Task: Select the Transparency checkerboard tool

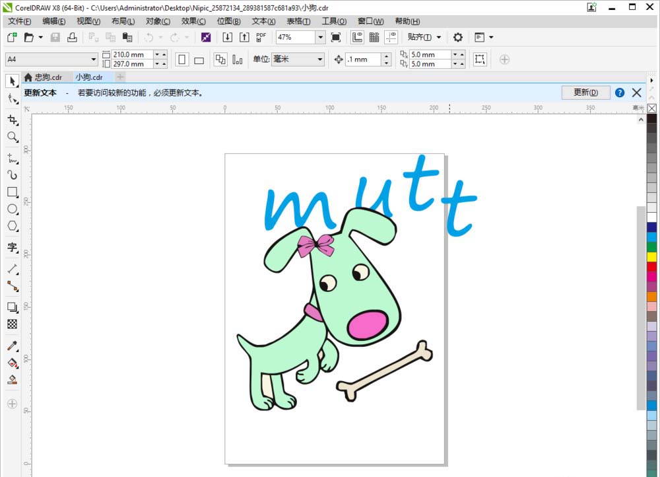Action: pyautogui.click(x=12, y=324)
